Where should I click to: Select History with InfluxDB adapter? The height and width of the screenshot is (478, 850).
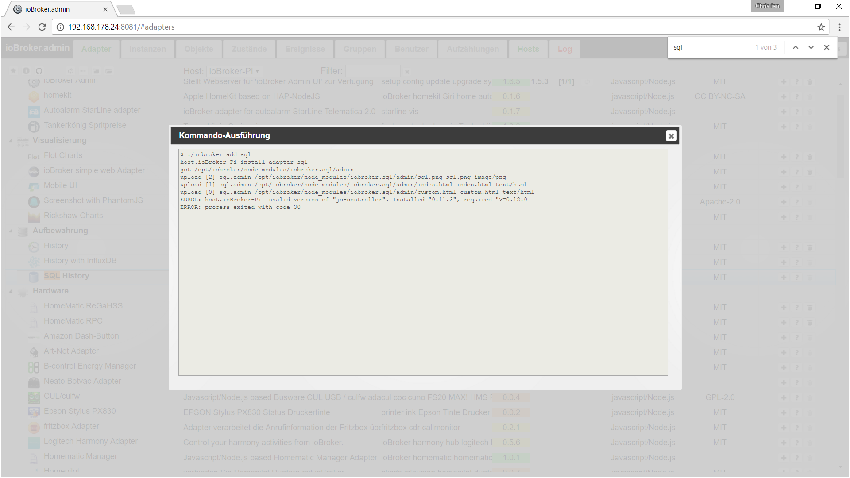tap(80, 261)
